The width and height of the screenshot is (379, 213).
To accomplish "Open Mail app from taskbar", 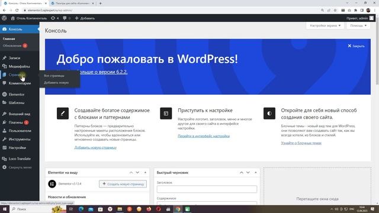I will 91,209.
